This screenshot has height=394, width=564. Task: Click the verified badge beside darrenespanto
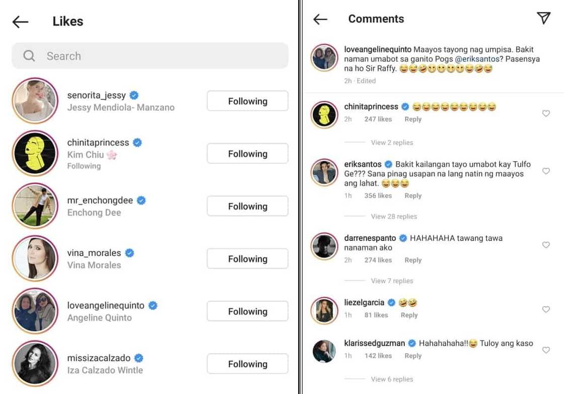coord(403,238)
